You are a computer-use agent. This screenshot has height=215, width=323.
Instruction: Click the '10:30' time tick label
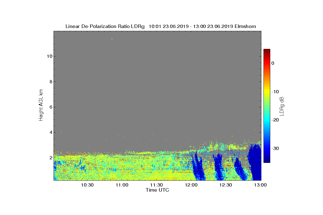87,185
